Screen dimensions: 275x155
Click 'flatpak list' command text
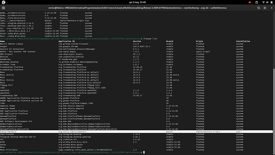(150, 39)
